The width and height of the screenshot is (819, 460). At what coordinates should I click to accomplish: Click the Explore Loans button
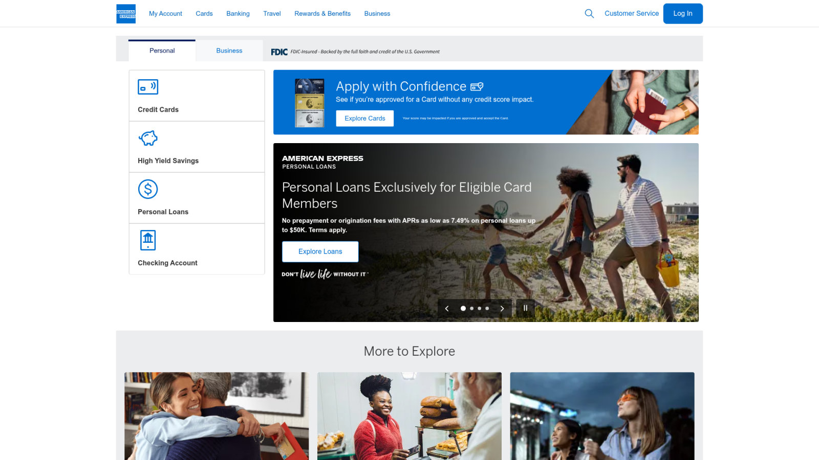tap(320, 251)
